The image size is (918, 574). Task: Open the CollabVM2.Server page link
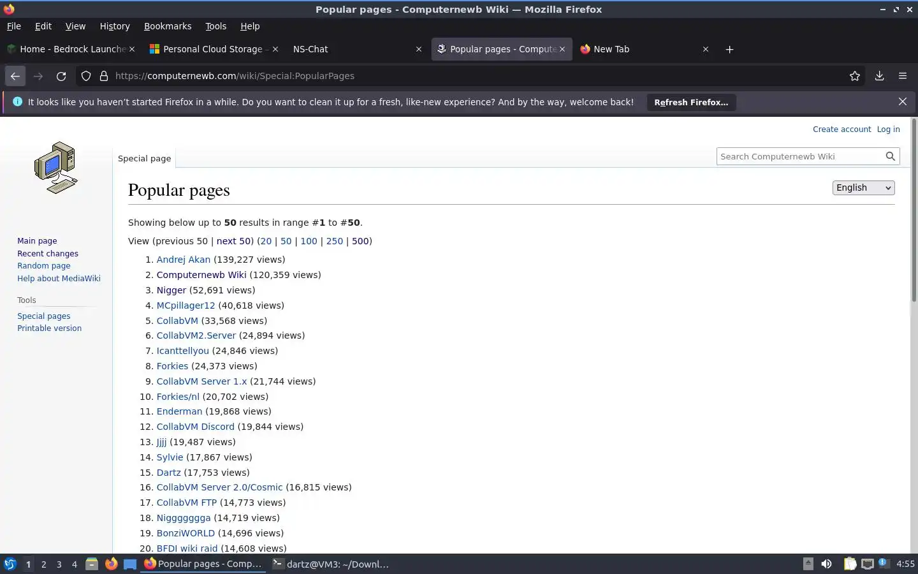[x=196, y=335]
